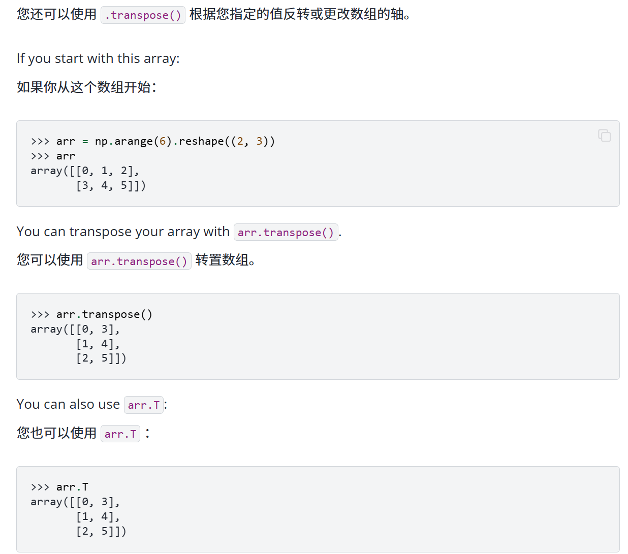Click arr.transpose() in the English sentence
Image resolution: width=628 pixels, height=554 pixels.
click(286, 233)
